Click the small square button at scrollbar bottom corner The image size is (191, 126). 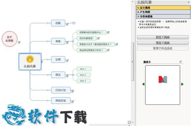[x=129, y=122]
